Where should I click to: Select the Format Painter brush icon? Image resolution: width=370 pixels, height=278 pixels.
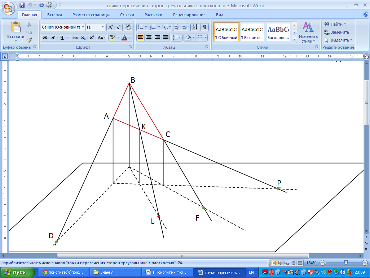[x=29, y=40]
